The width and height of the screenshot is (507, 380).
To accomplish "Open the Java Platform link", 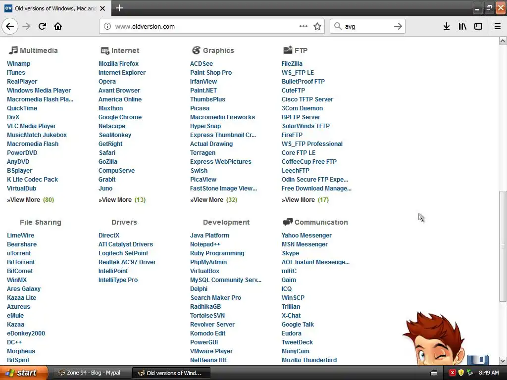I will 209,235.
